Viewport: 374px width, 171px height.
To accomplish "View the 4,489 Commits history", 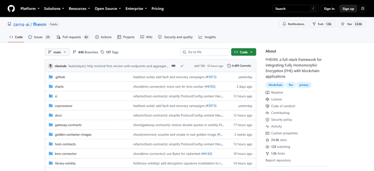I will pyautogui.click(x=239, y=66).
